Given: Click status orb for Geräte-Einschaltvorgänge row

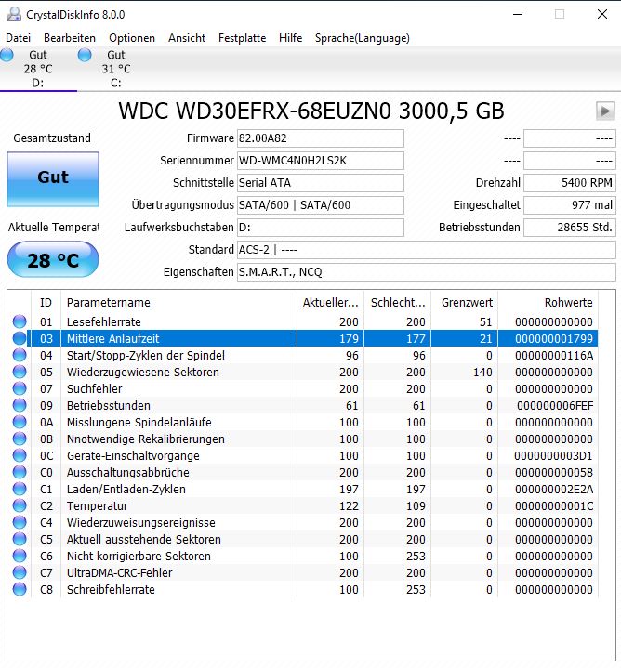Looking at the screenshot, I should pyautogui.click(x=20, y=455).
